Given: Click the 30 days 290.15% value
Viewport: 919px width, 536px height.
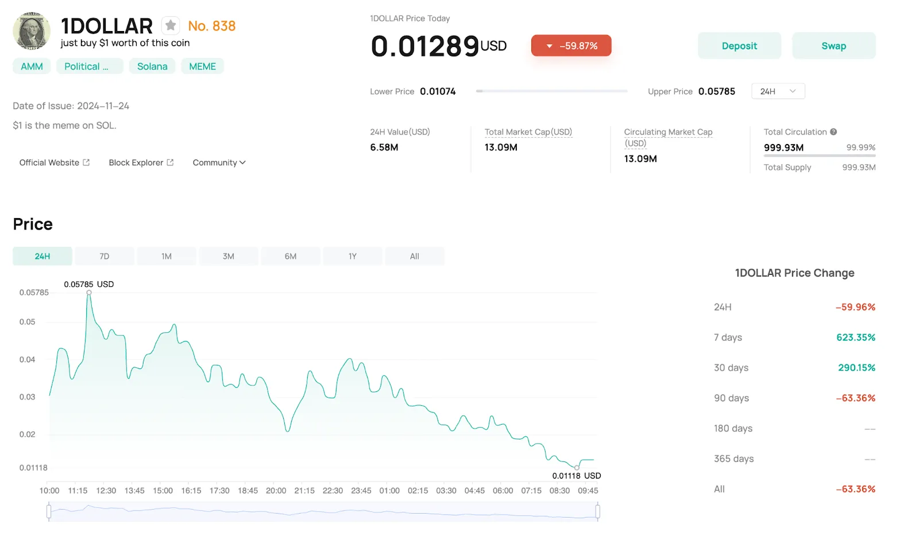Looking at the screenshot, I should point(856,368).
